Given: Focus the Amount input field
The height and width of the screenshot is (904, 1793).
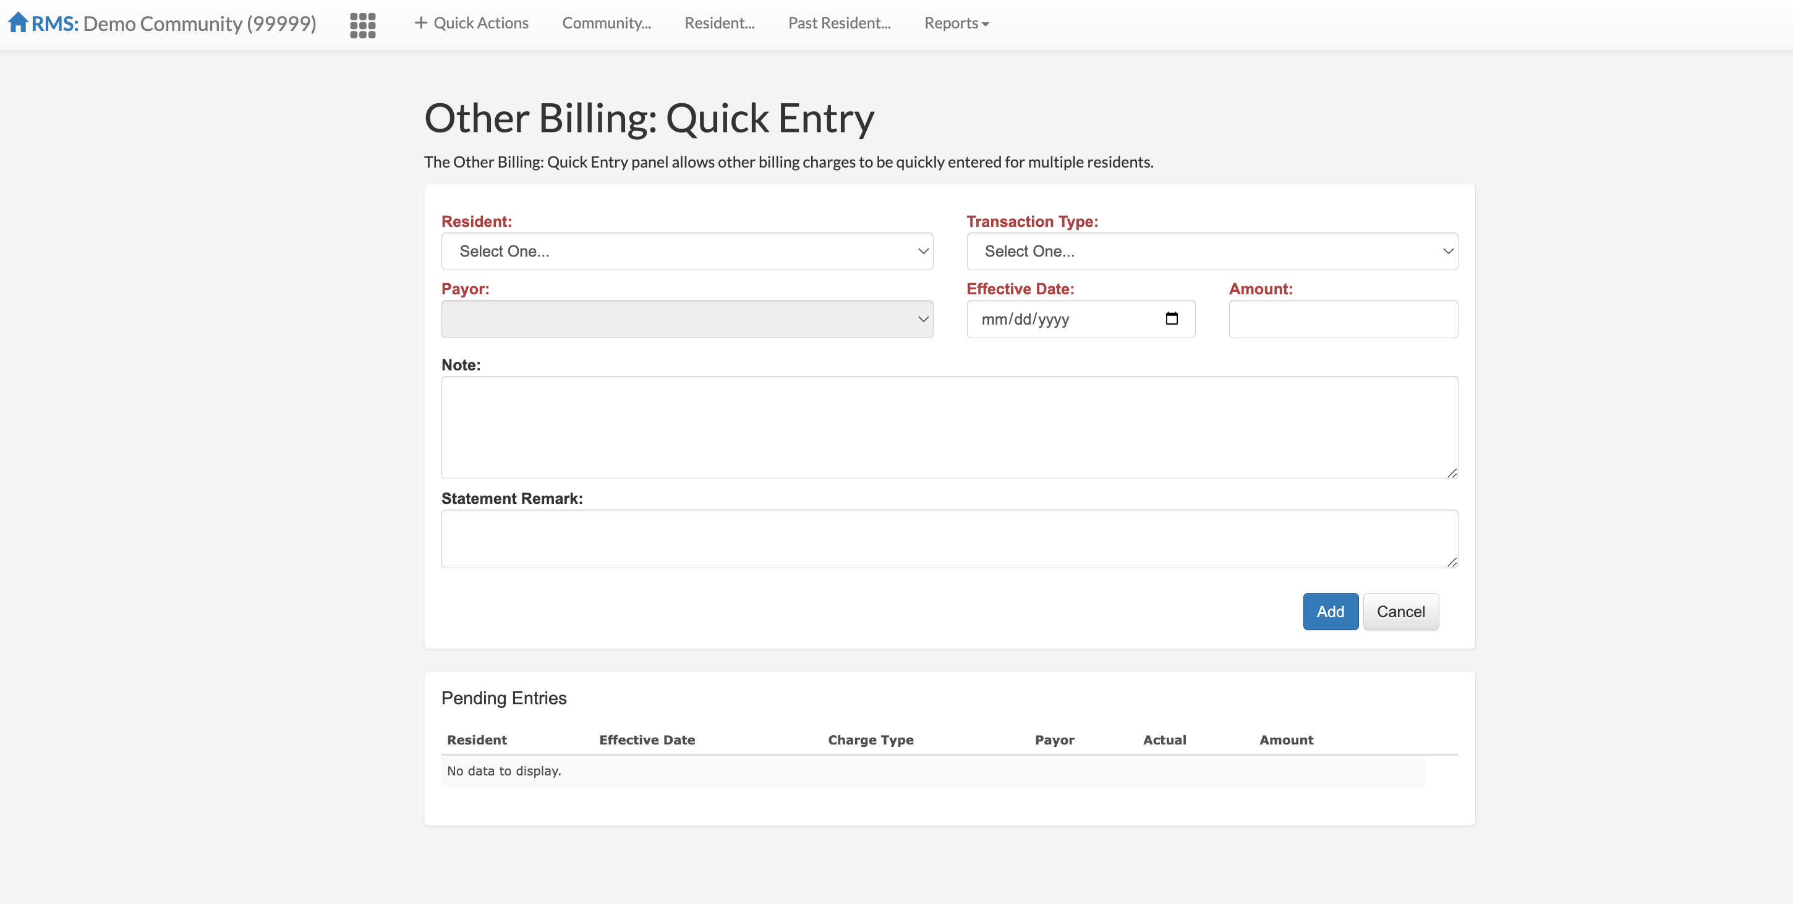Looking at the screenshot, I should (x=1343, y=318).
